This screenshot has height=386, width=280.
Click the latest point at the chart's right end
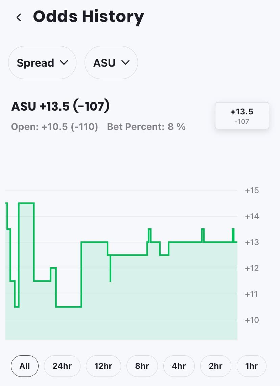pos(236,242)
